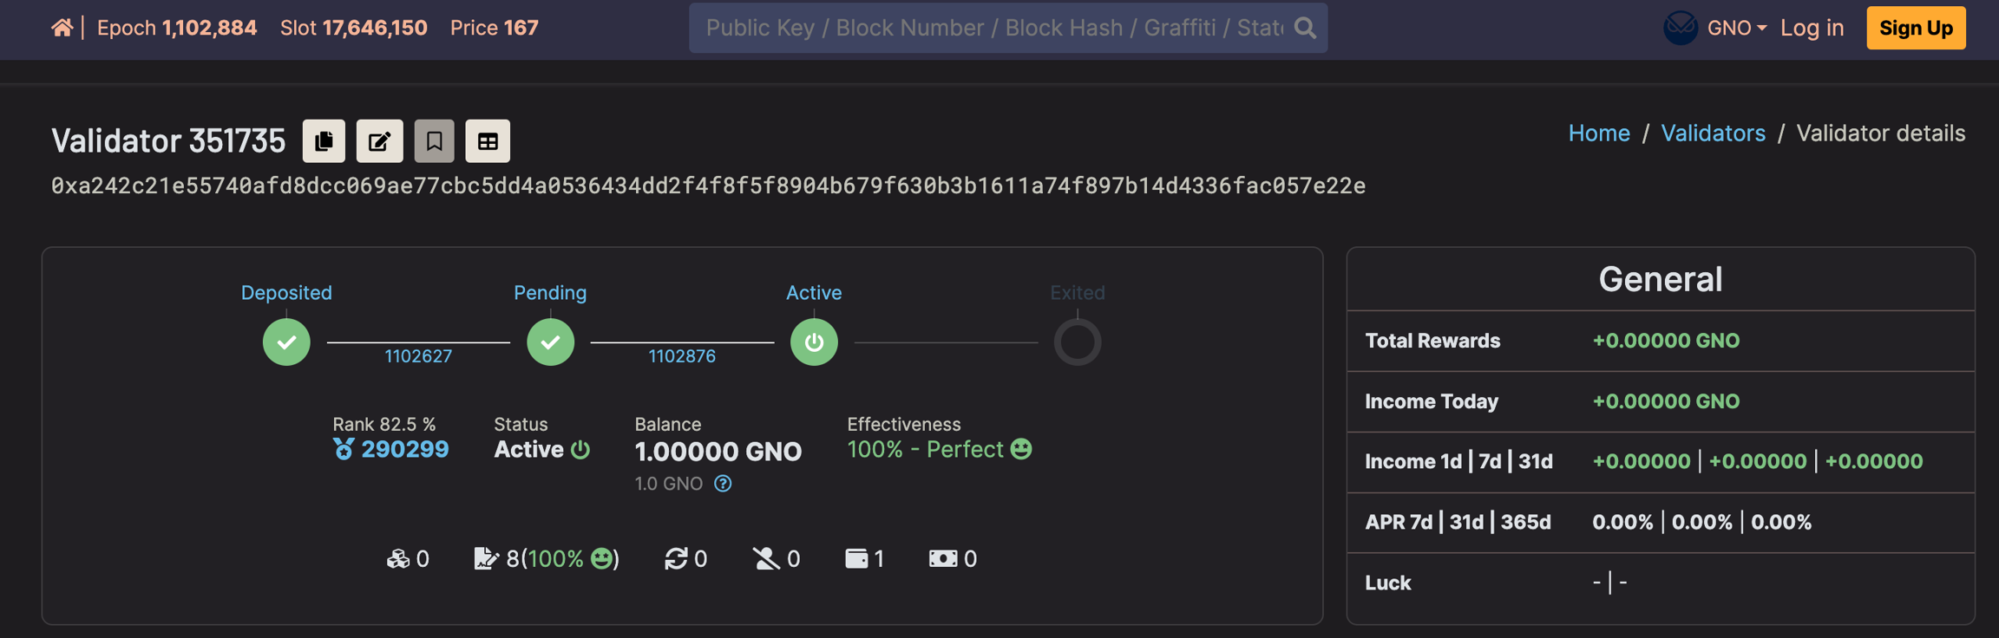
Task: Open the Log in link
Action: tap(1812, 28)
